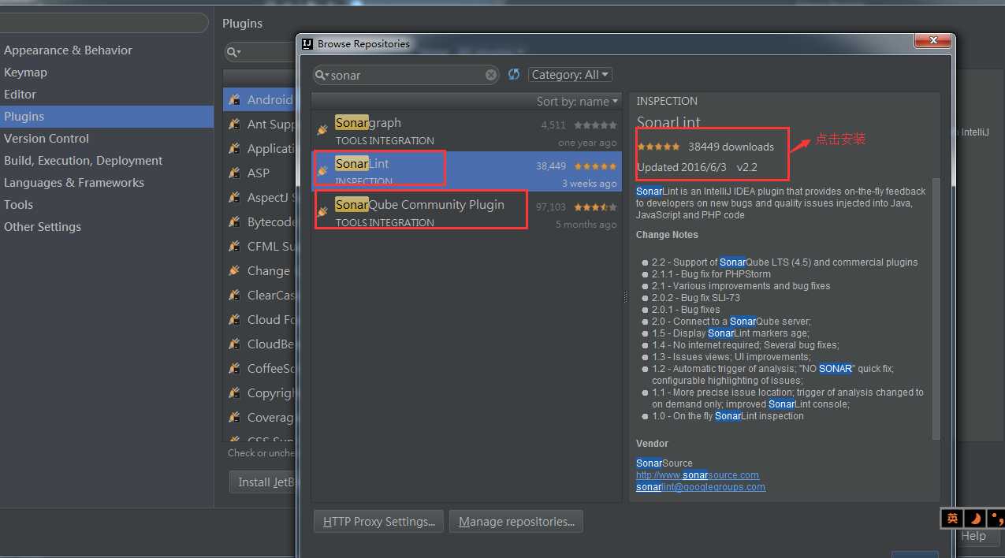Click the SonarLint plugin icon
The height and width of the screenshot is (558, 1005).
point(322,171)
